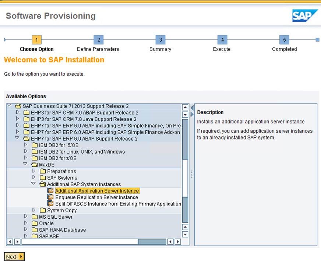
Task: Click the Next button
Action: click(14, 257)
